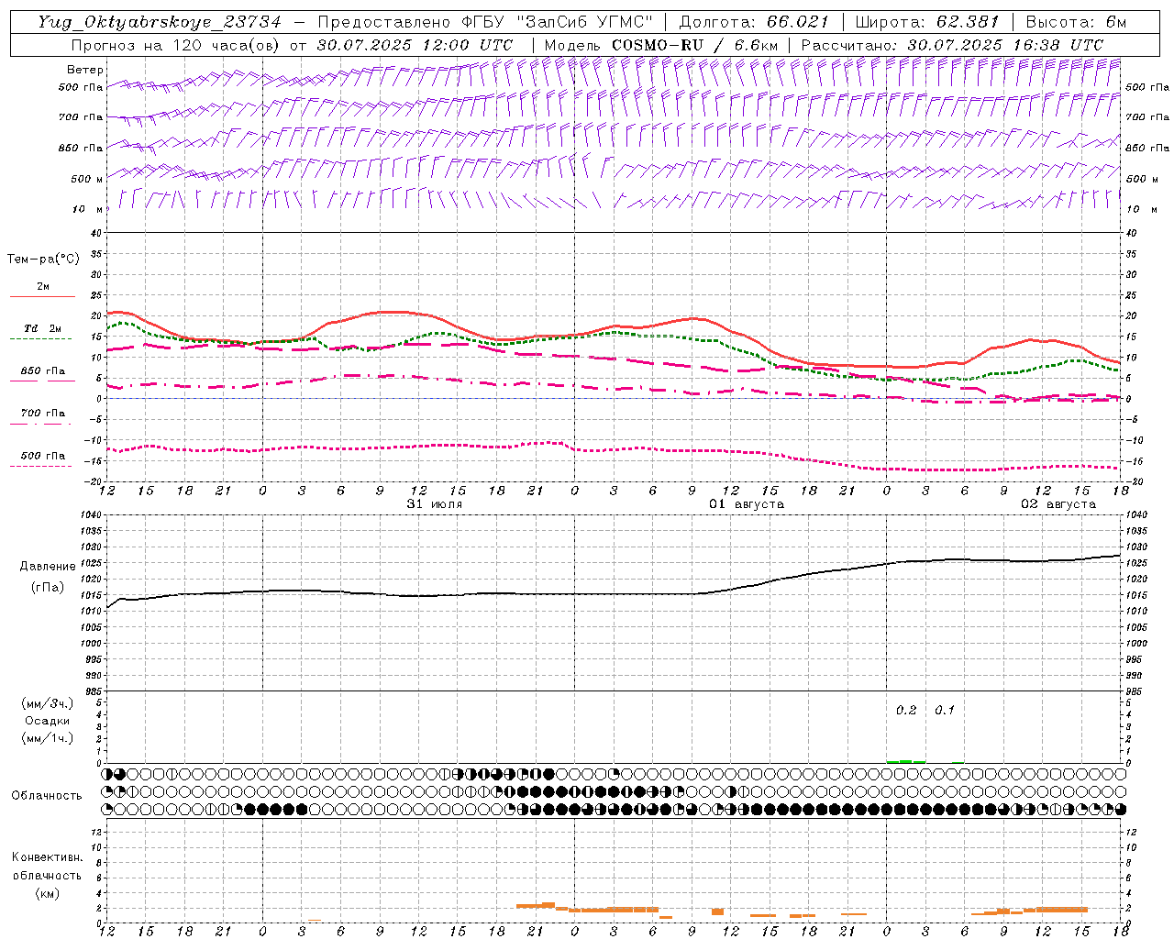Image resolution: width=1174 pixels, height=939 pixels.
Task: Click the 2м temperature legend entry
Action: [43, 286]
